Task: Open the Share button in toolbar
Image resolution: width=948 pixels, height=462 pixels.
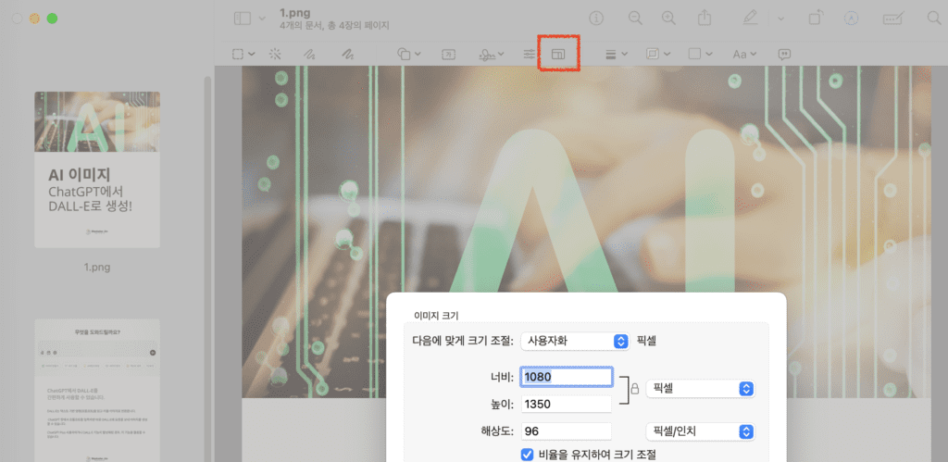Action: click(x=705, y=18)
